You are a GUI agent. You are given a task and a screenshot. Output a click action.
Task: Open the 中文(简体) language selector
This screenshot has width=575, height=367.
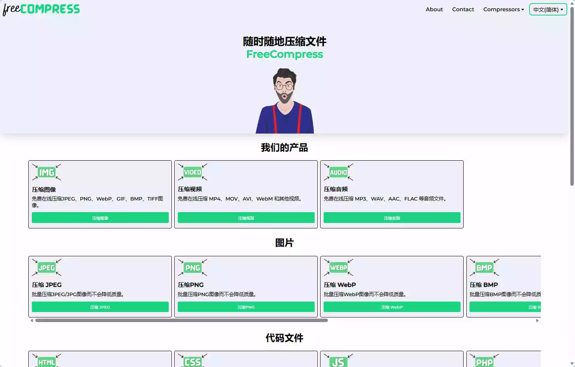(548, 9)
